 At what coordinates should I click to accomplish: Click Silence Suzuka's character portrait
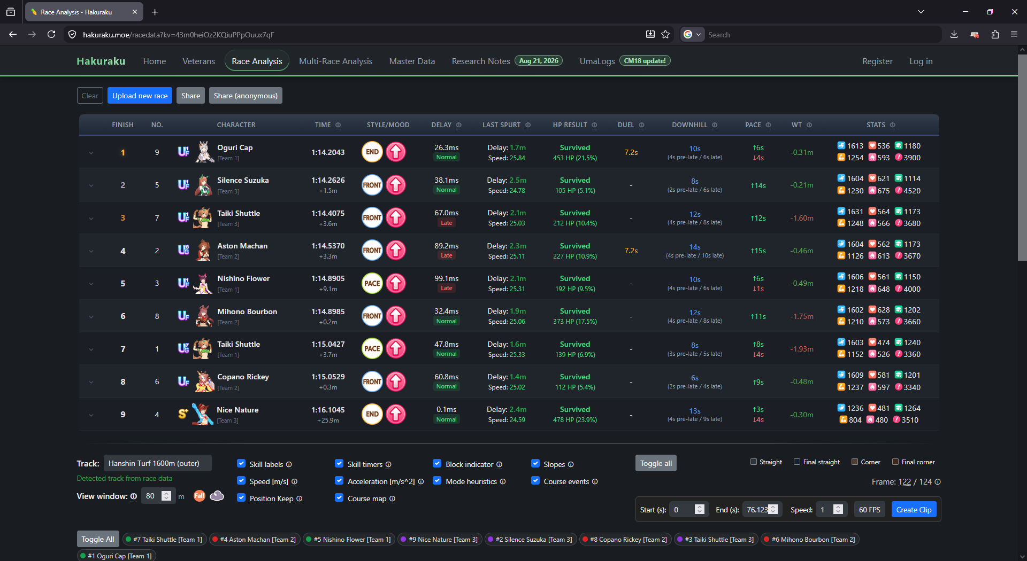204,185
